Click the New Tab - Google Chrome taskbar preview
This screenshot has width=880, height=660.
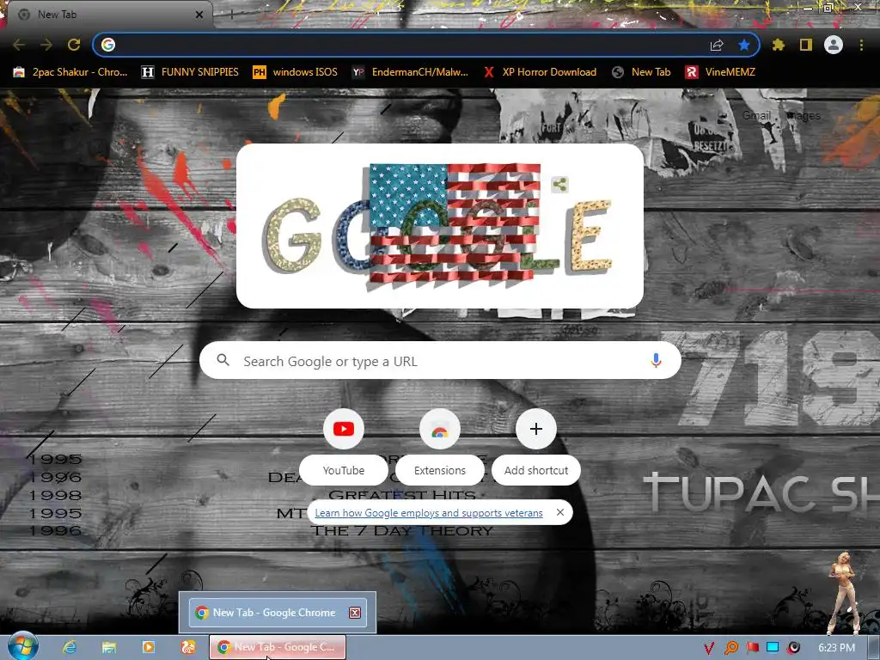coord(278,612)
